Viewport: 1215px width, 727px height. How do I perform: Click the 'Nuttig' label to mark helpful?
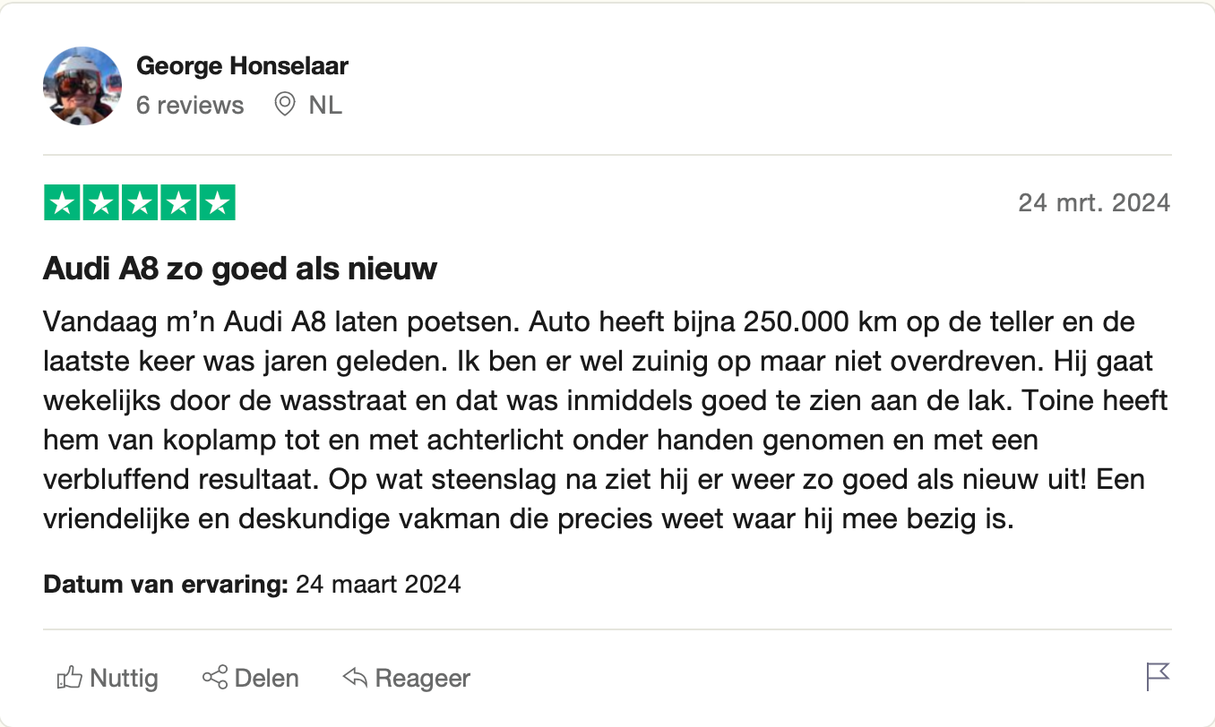click(x=124, y=679)
